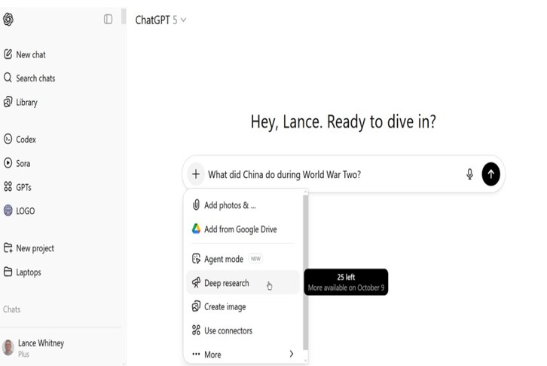The image size is (547, 366).
Task: Click the sidebar scrollbar near the top
Action: point(124,16)
